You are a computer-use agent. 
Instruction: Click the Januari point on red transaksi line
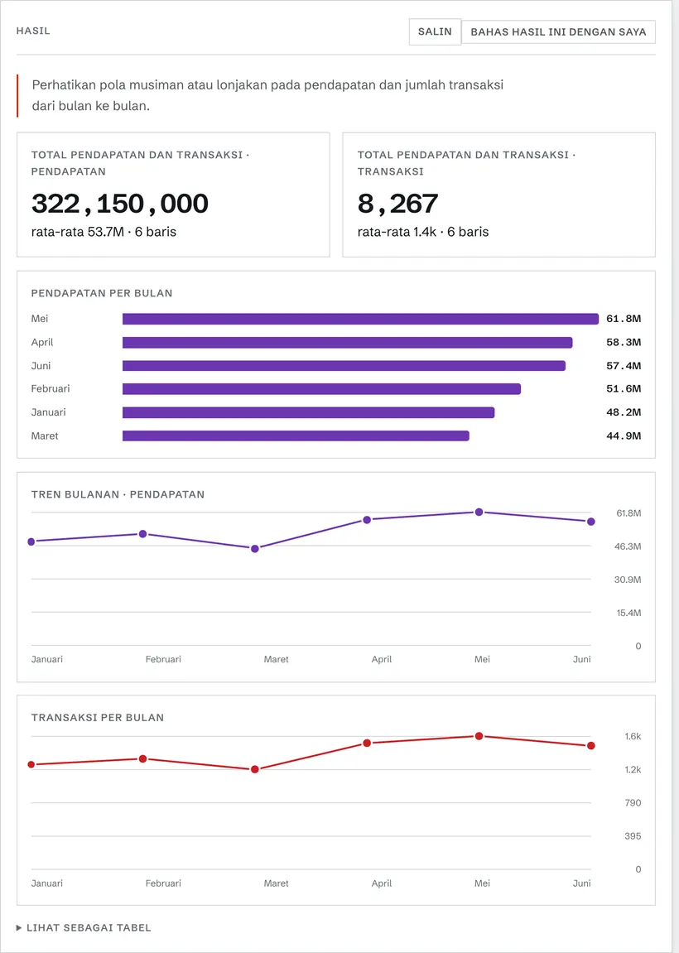pos(31,764)
